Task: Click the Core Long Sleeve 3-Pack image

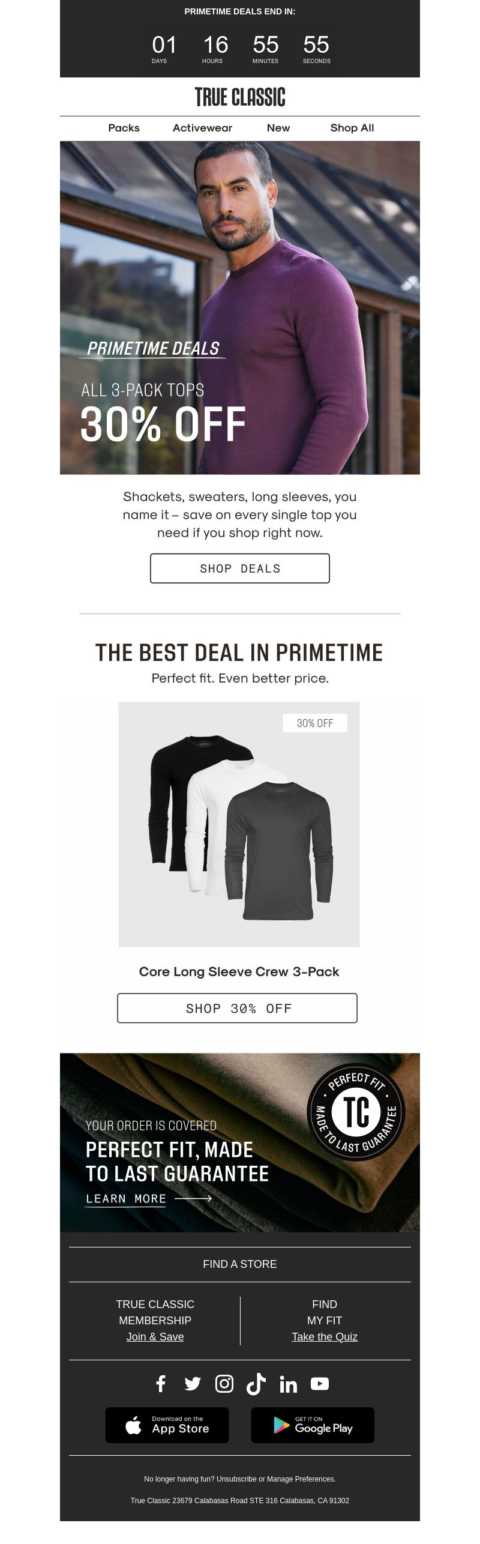Action: 239,824
